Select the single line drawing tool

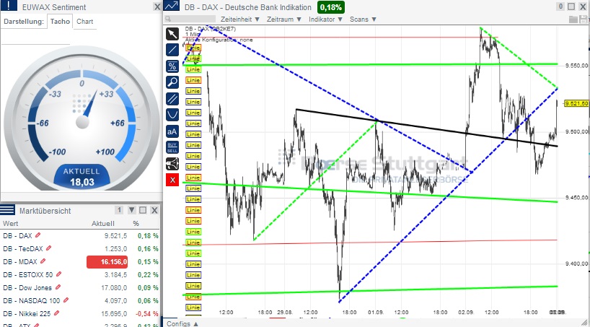pyautogui.click(x=172, y=50)
